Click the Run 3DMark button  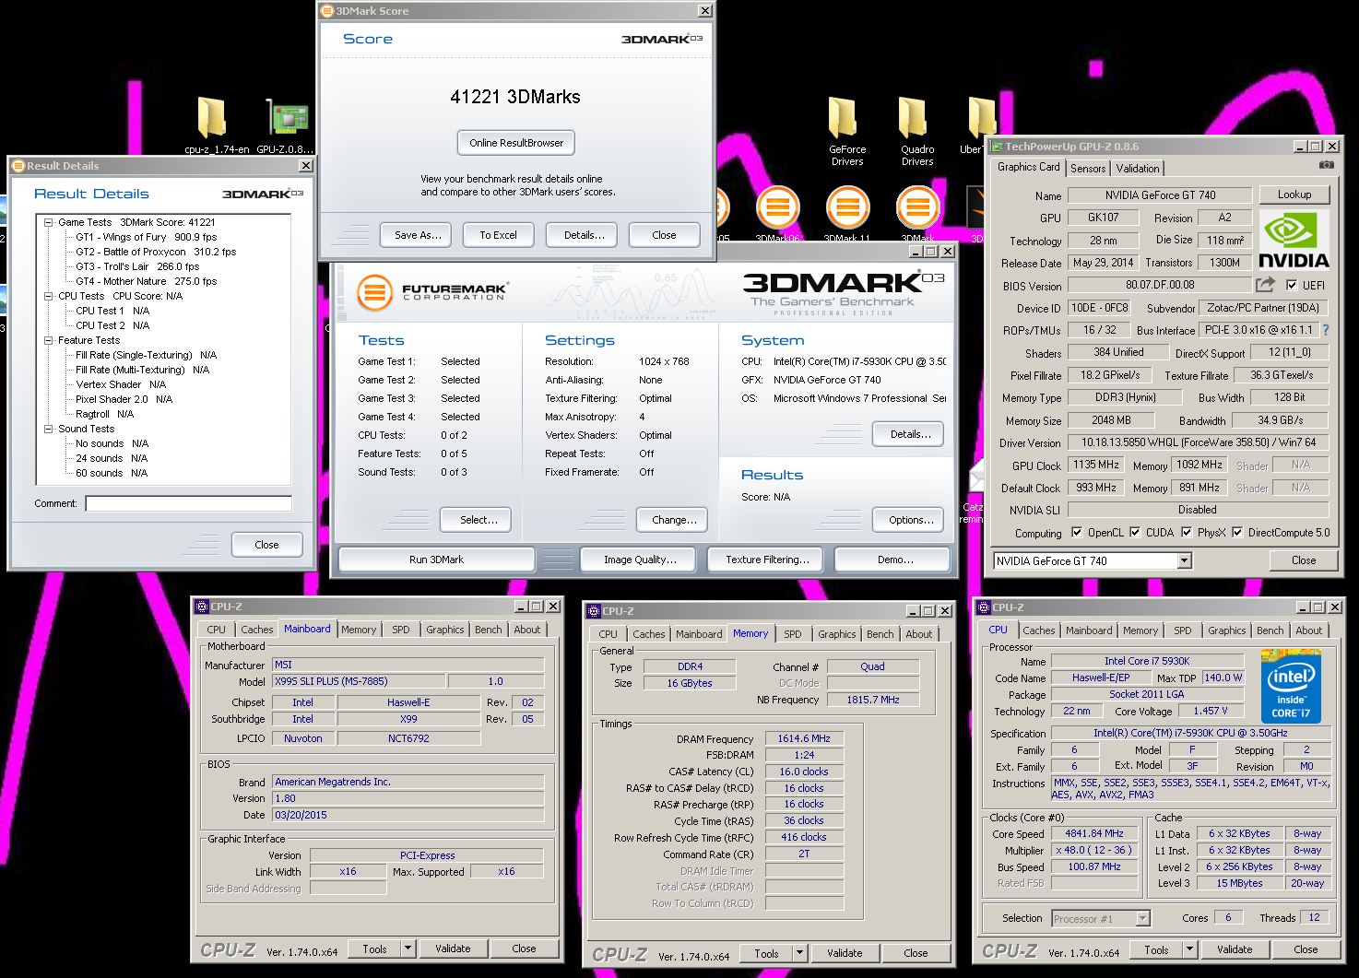click(x=437, y=560)
